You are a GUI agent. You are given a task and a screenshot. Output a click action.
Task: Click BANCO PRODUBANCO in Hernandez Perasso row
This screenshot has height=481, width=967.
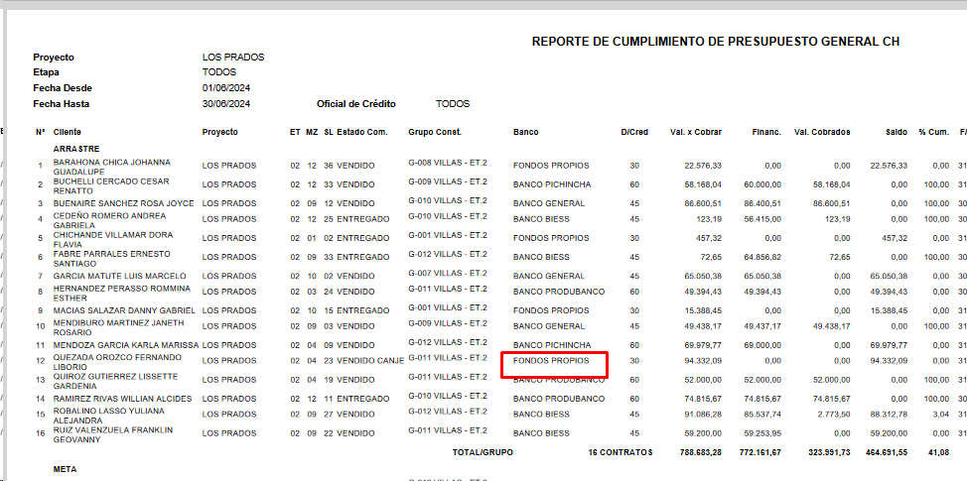(559, 292)
